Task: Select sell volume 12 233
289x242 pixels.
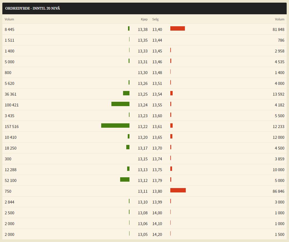Action: (x=279, y=127)
